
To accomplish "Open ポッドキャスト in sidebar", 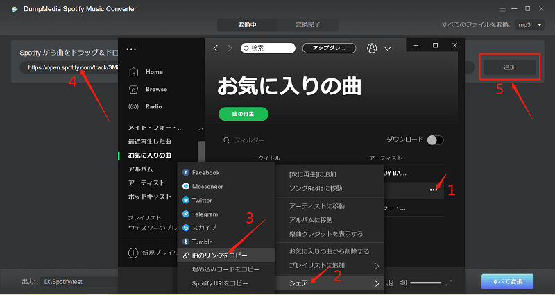I will (x=150, y=196).
